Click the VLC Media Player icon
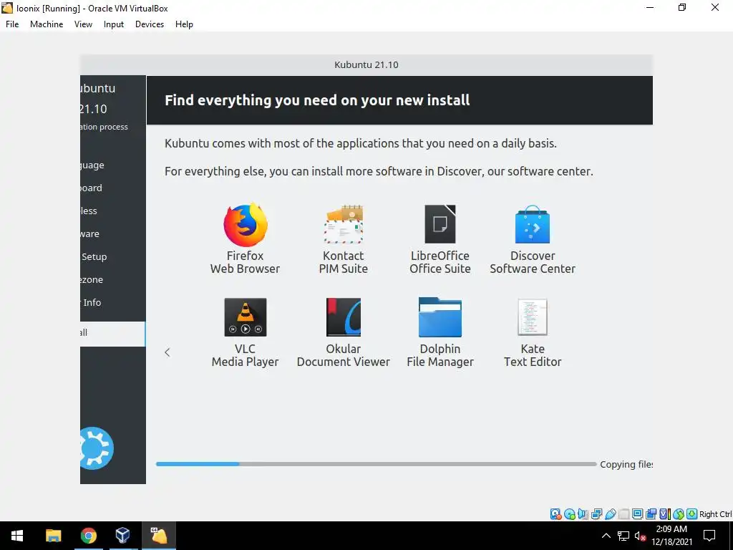Viewport: 733px width, 550px height. click(246, 317)
